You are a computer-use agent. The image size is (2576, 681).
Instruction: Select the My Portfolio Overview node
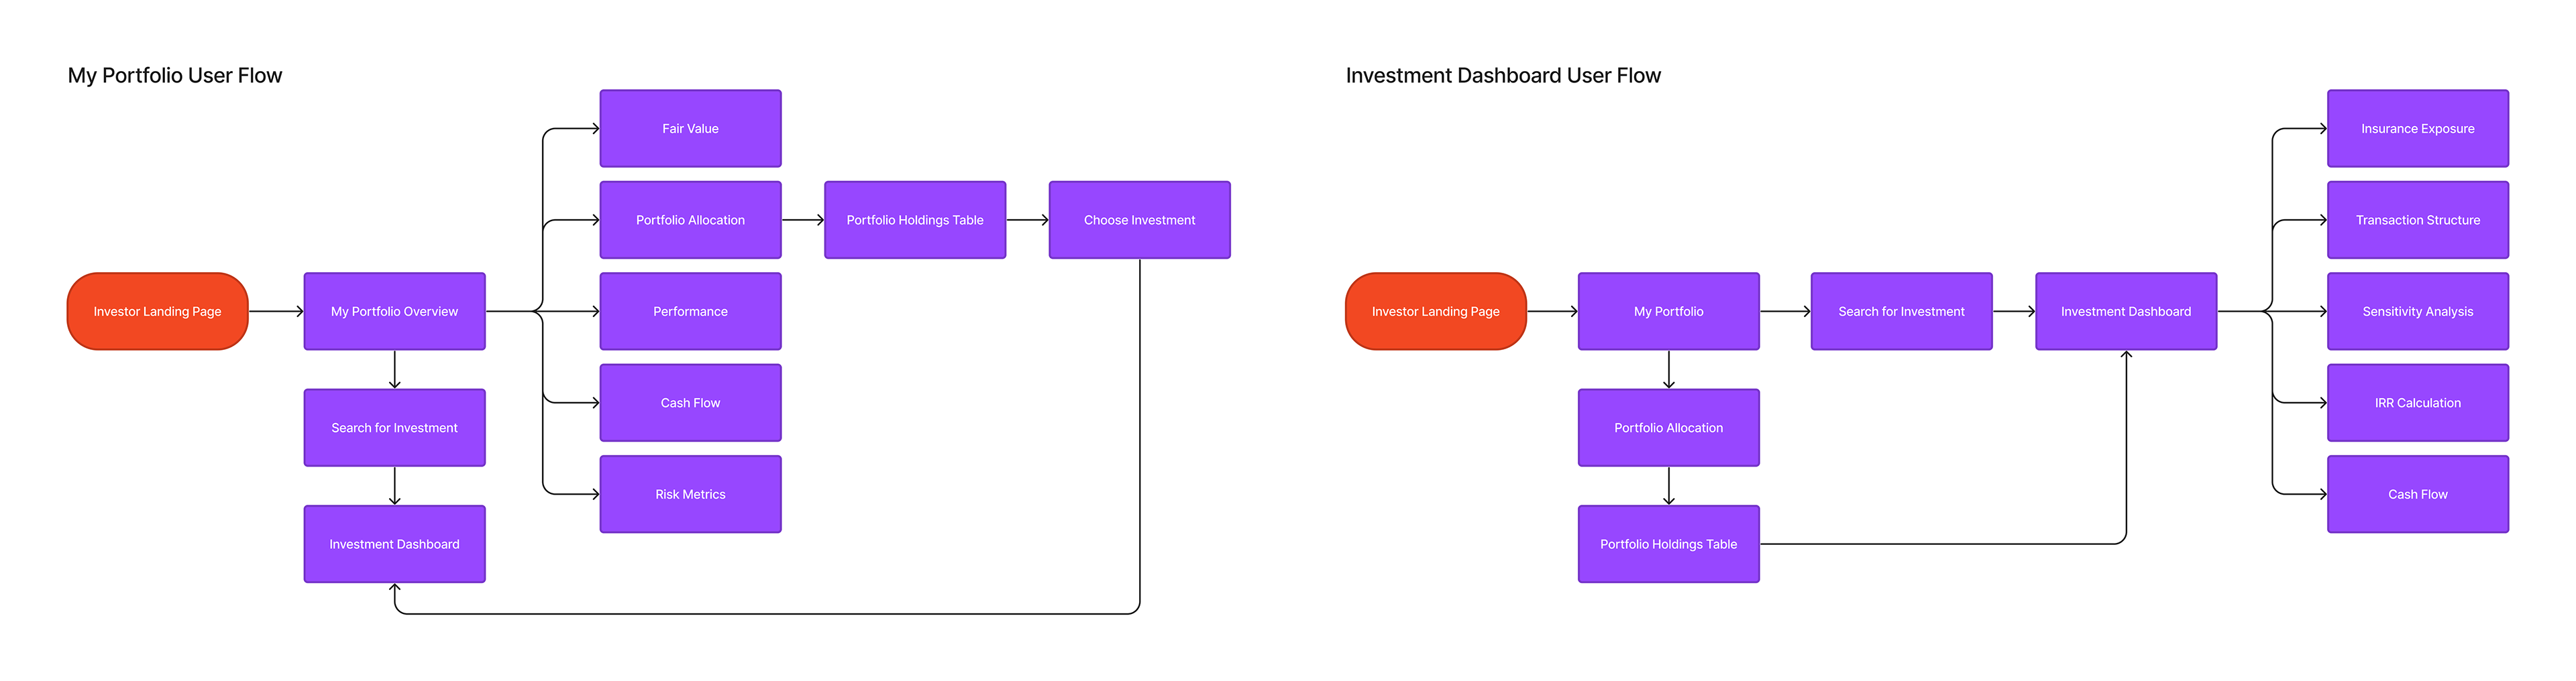(395, 312)
